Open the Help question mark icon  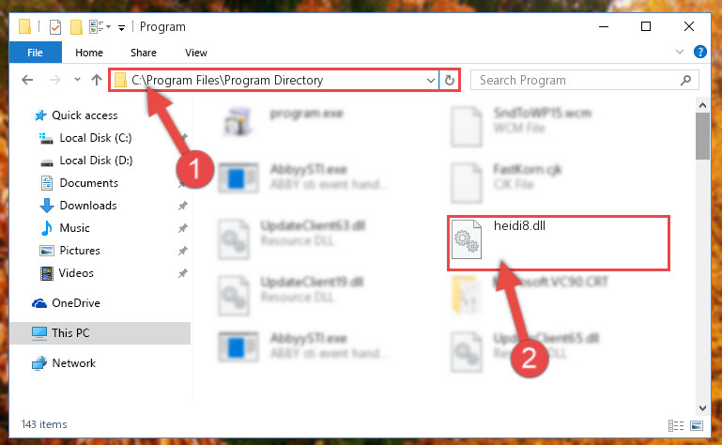(x=699, y=52)
